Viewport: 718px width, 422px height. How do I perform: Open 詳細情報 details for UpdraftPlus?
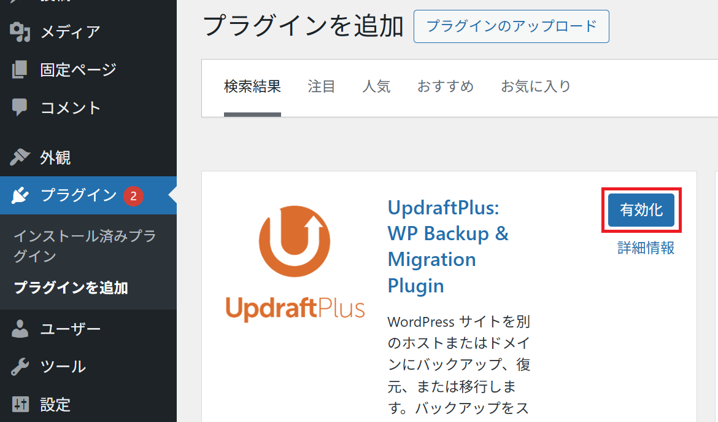[645, 248]
